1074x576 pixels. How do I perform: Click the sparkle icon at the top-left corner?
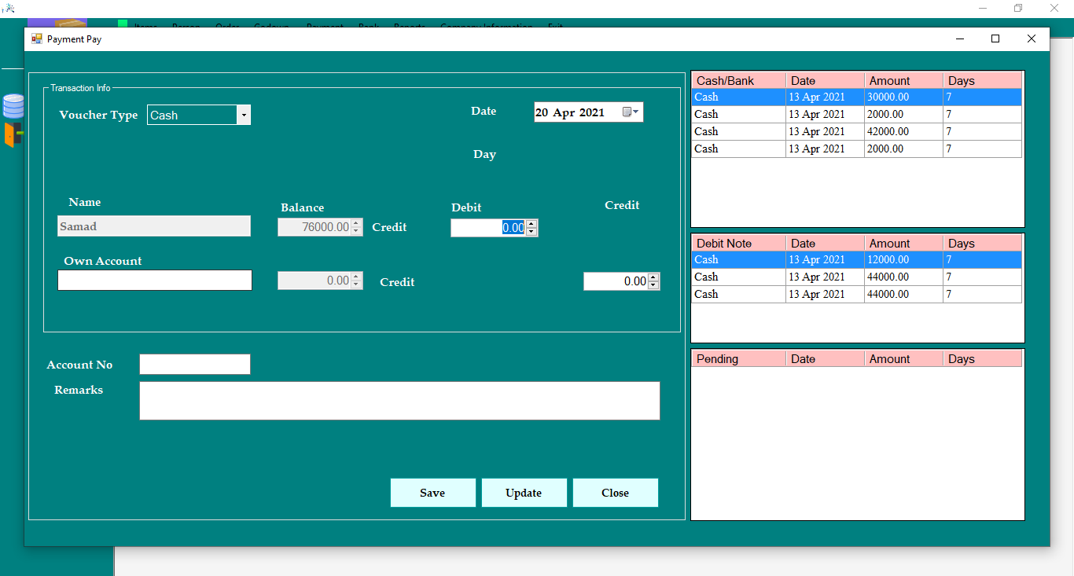tap(11, 6)
